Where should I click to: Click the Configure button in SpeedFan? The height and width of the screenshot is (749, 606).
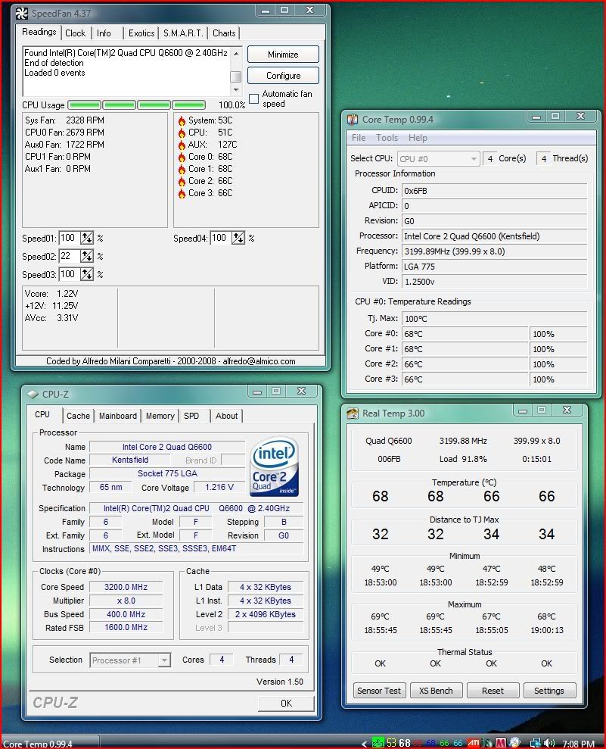283,76
